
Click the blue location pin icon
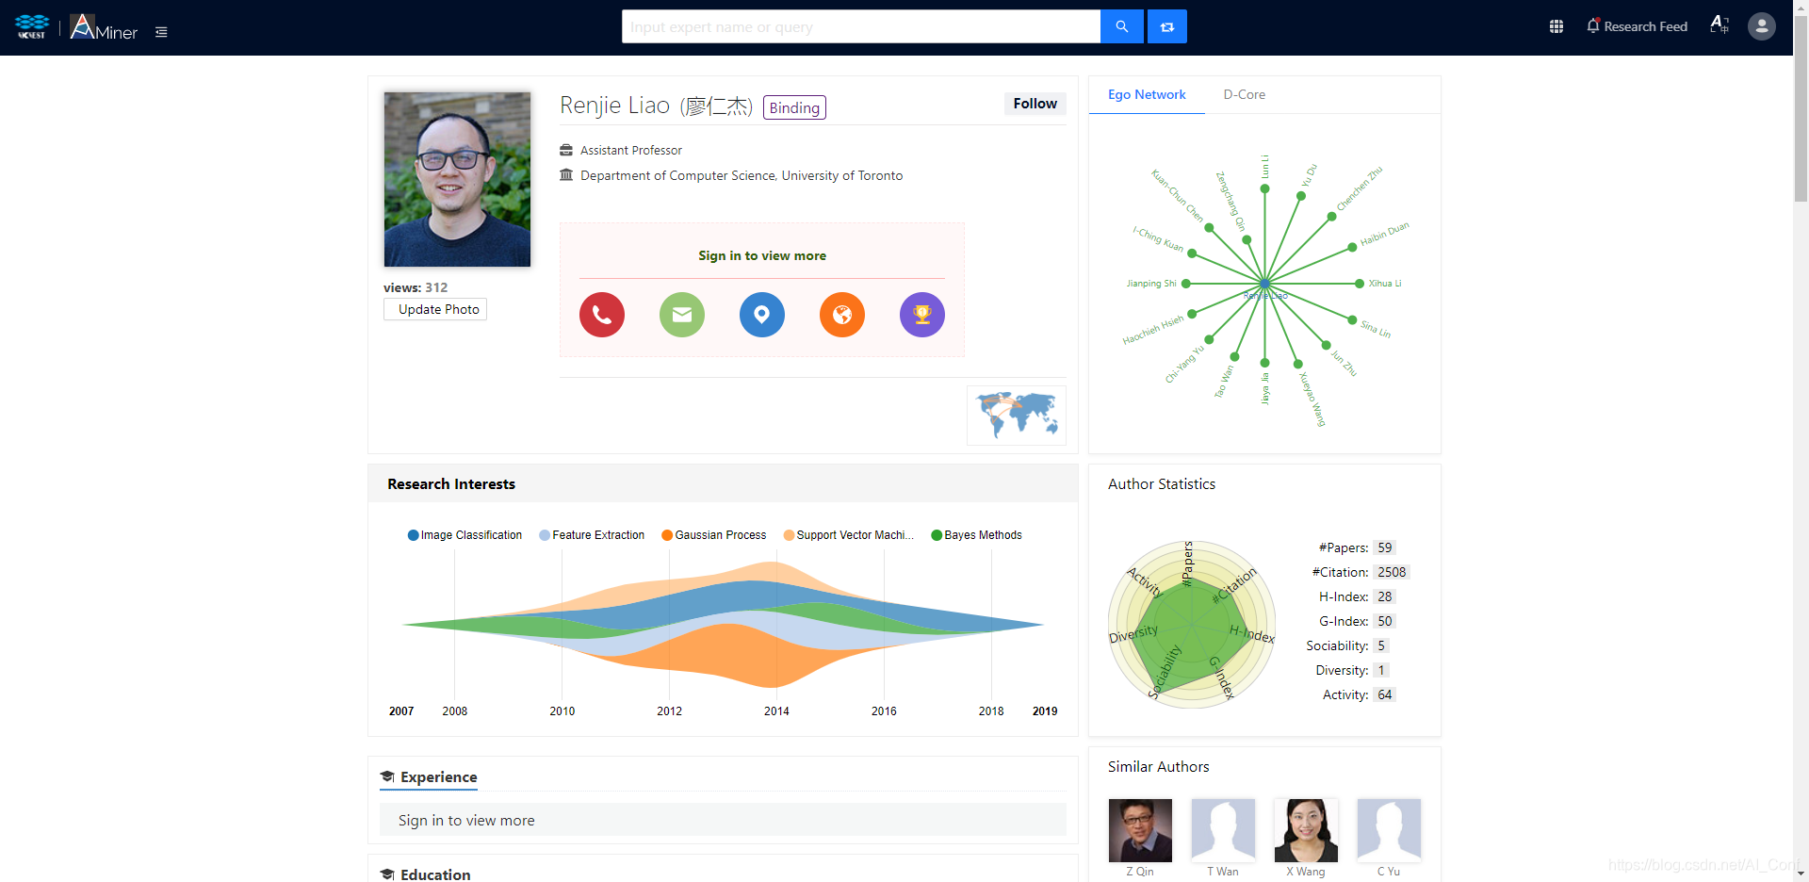762,315
